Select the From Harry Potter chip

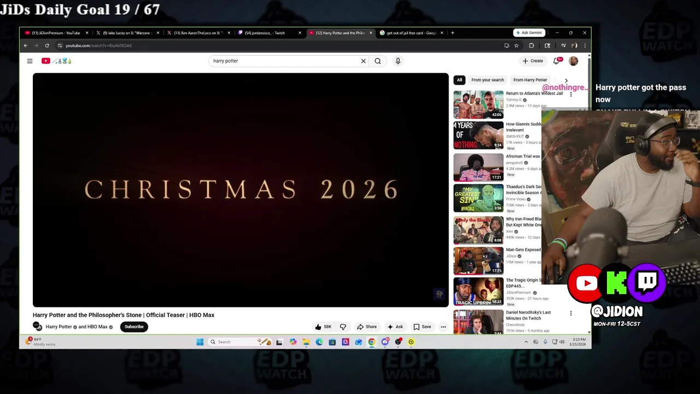(x=530, y=80)
